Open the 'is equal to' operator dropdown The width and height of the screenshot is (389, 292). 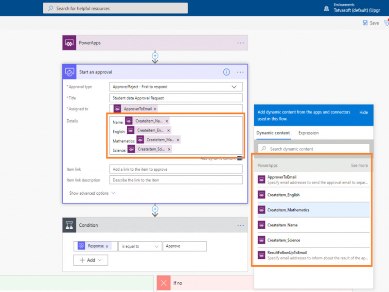tap(156, 246)
